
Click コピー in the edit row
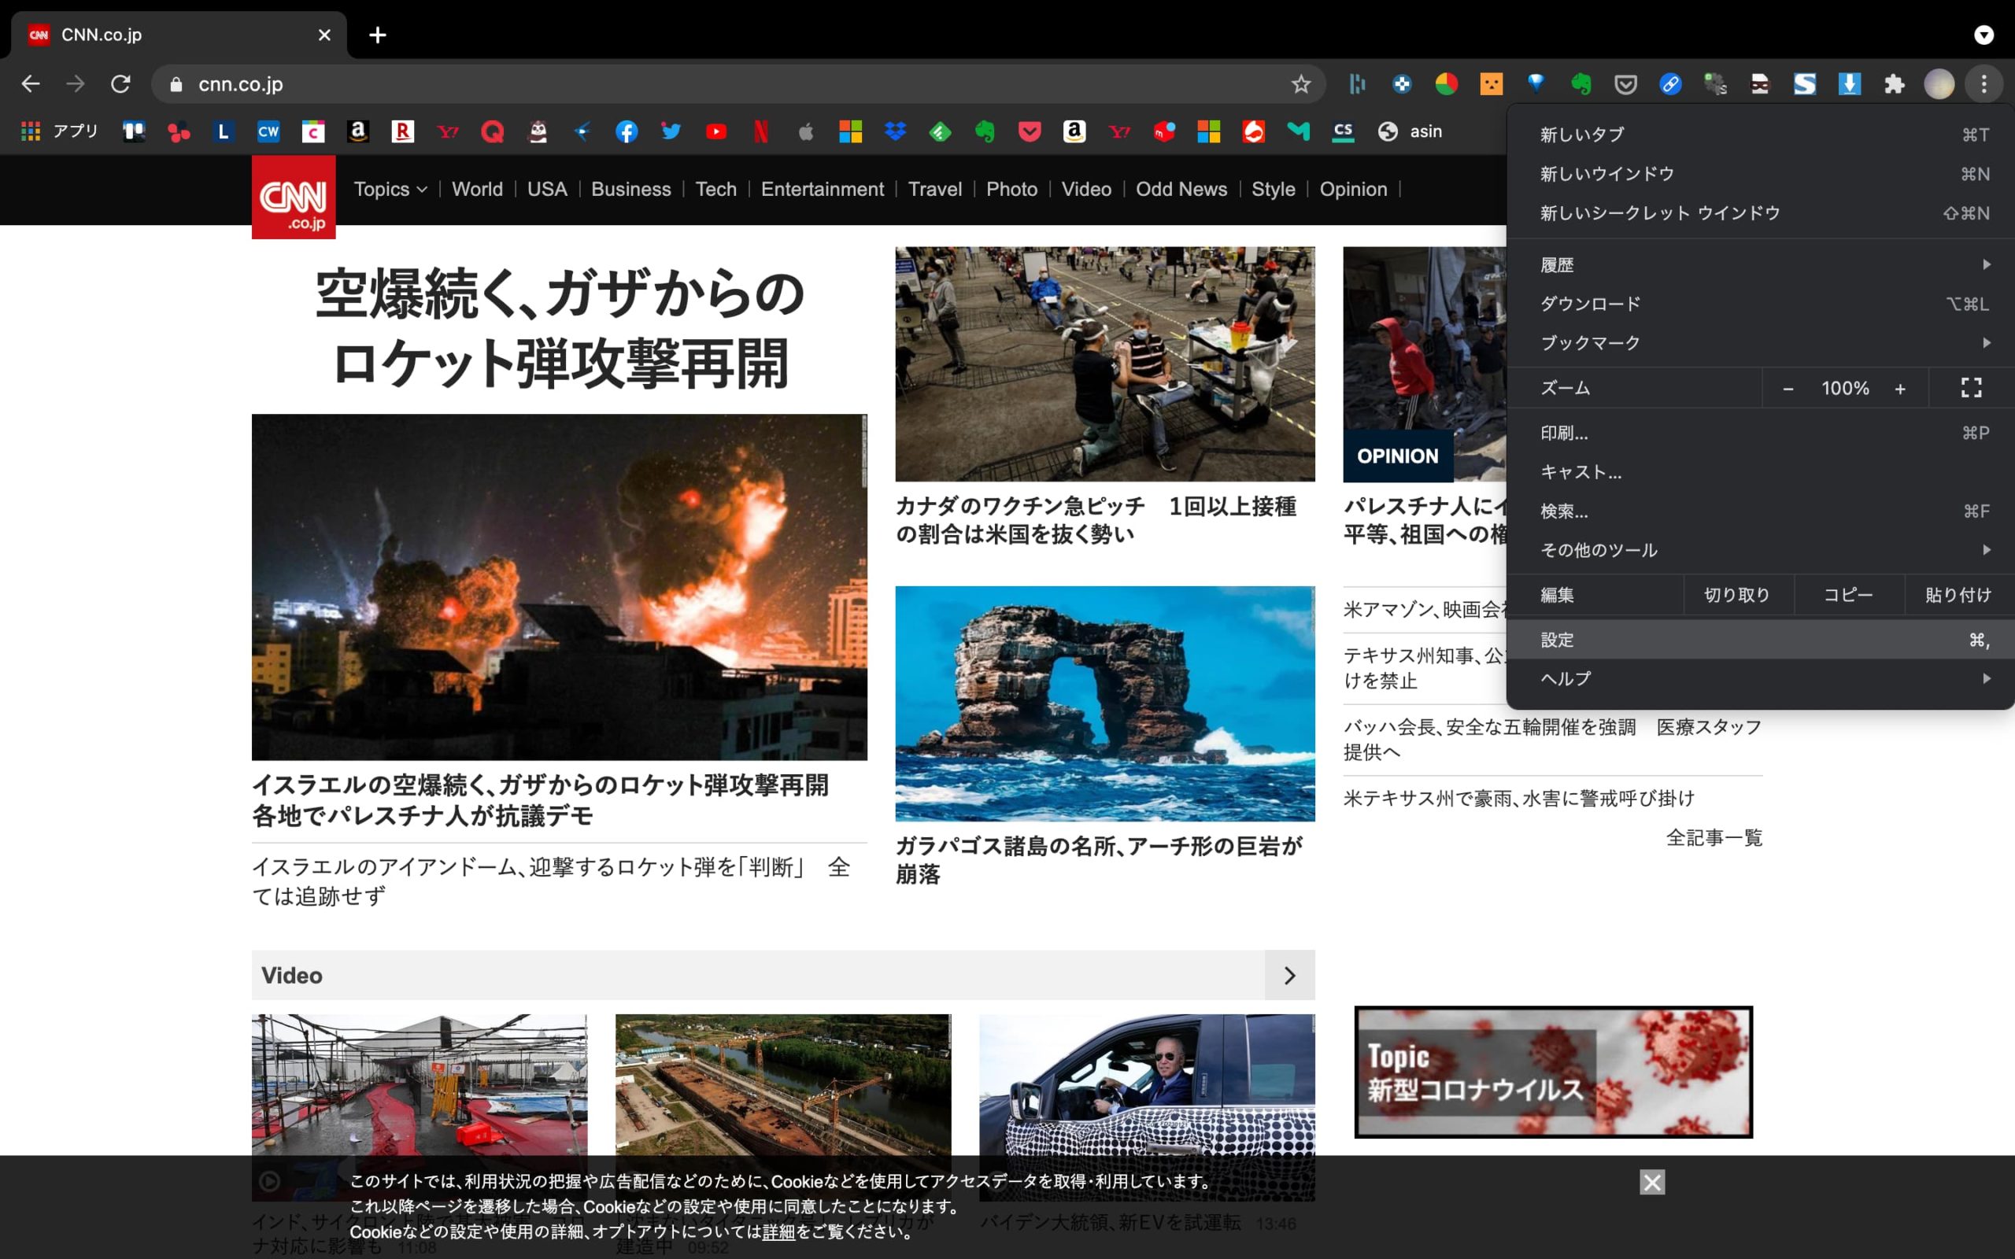(1847, 595)
